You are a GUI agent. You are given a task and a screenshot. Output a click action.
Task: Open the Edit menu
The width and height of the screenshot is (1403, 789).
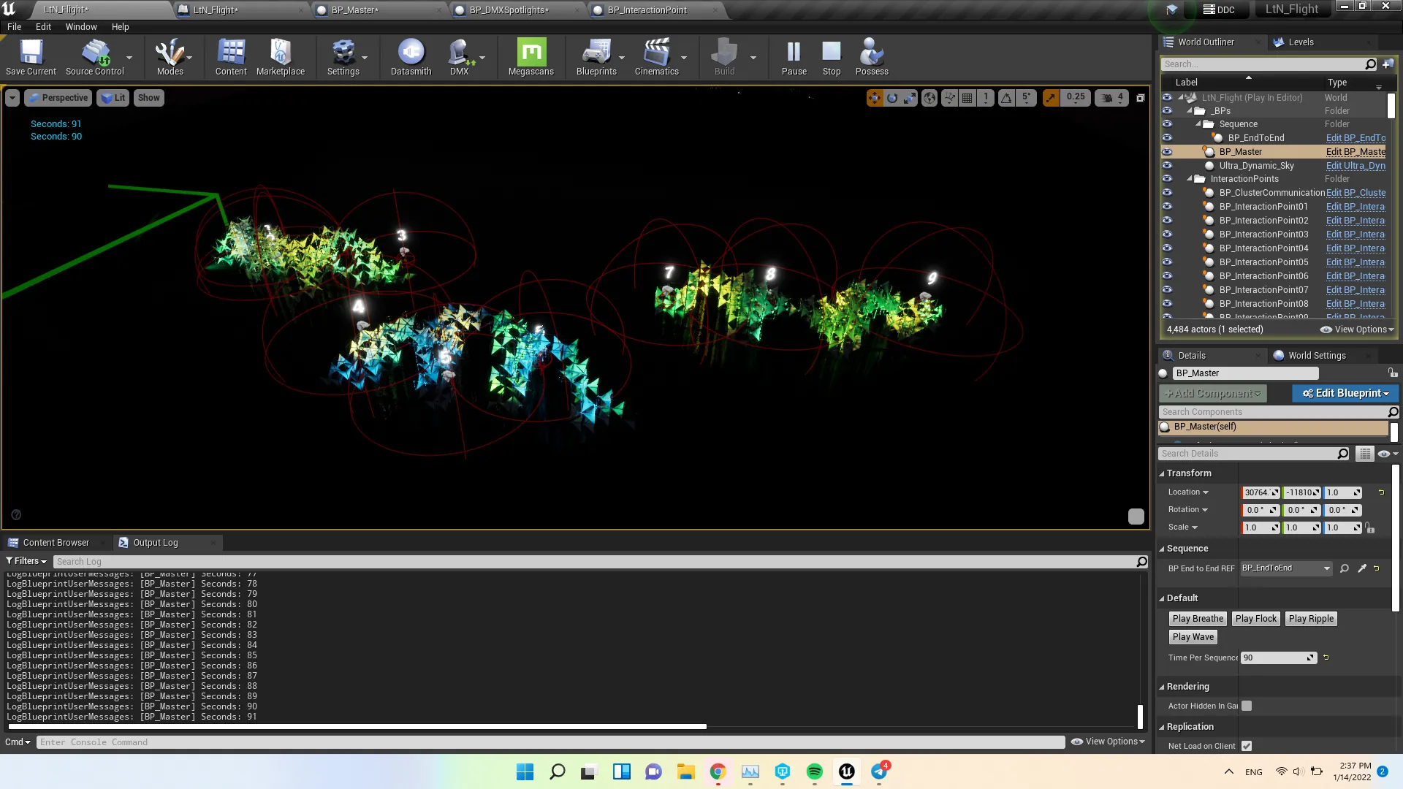click(x=44, y=27)
